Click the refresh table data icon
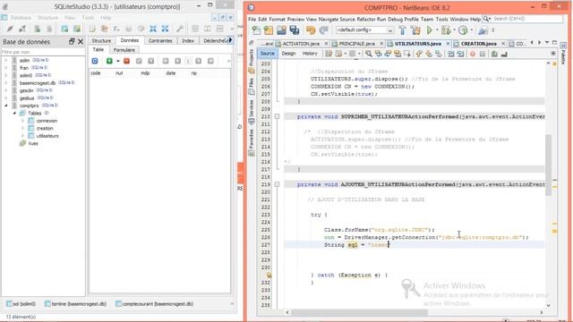Screen dimensions: 573x322 95,61
